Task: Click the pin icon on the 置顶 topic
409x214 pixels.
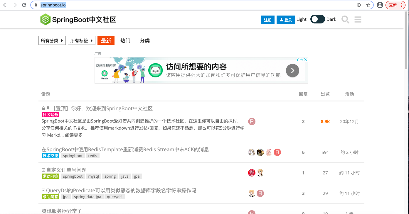Action: [48, 108]
